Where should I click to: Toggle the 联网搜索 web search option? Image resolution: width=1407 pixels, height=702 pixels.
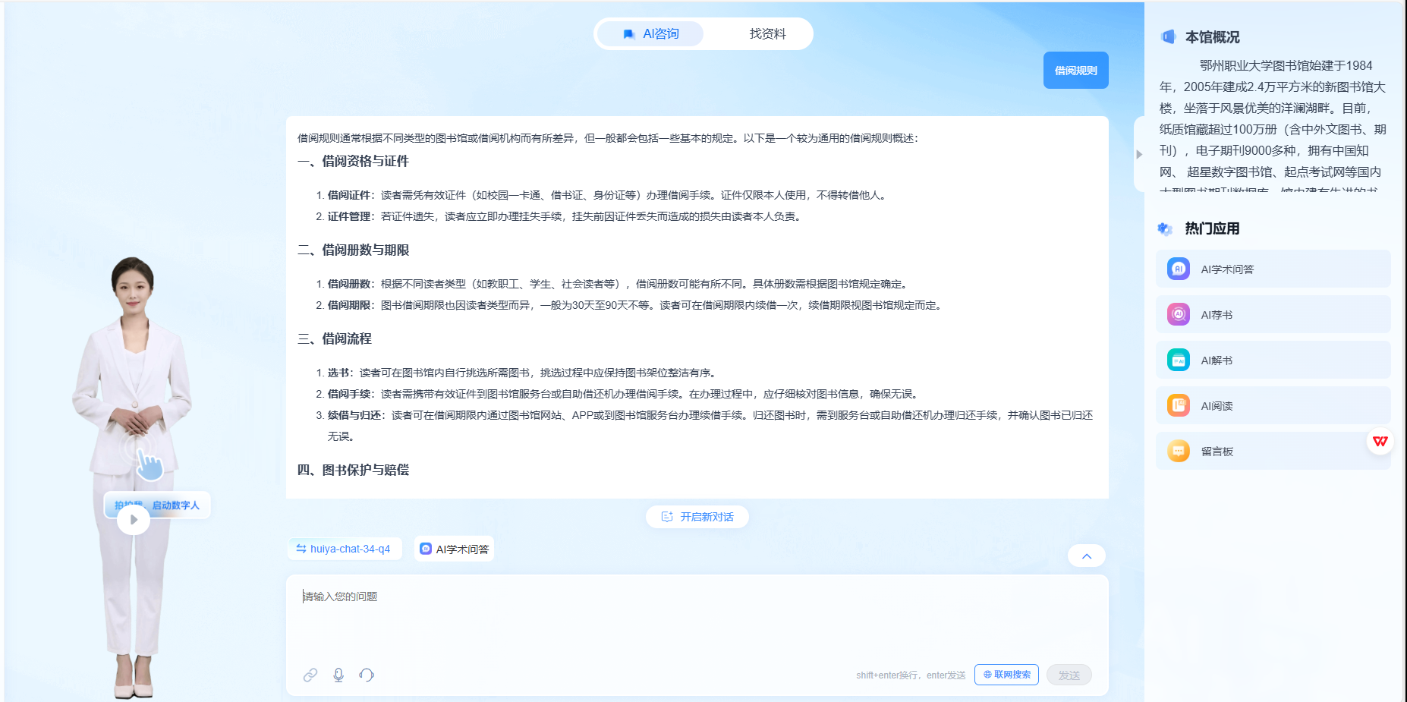point(1006,675)
